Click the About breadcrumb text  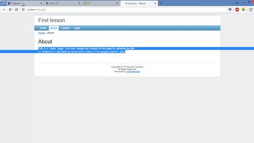pyautogui.click(x=50, y=33)
